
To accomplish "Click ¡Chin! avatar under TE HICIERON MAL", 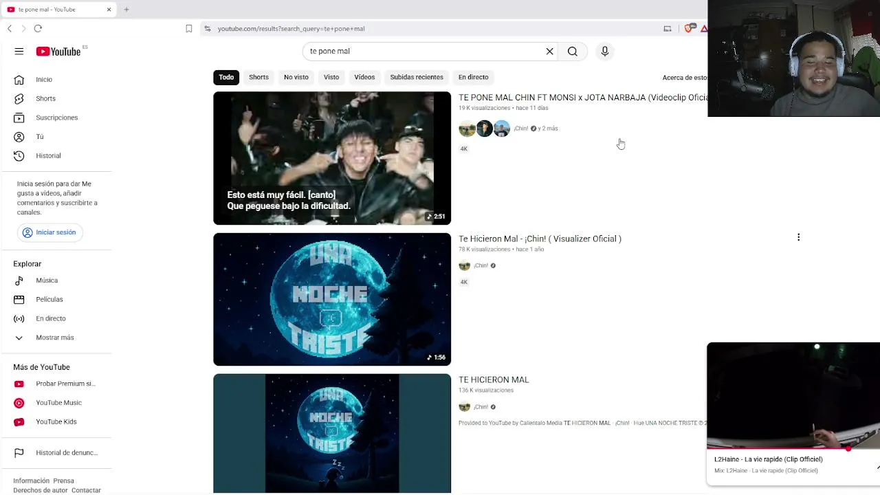I will tap(465, 406).
